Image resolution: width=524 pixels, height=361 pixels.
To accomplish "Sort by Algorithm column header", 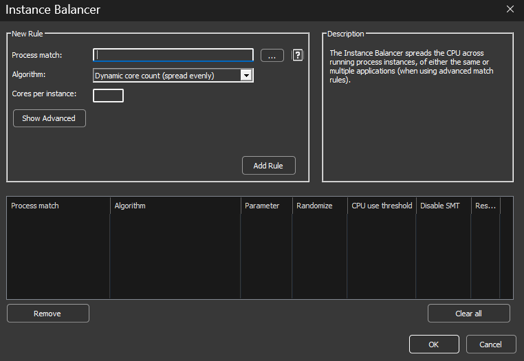I will click(x=175, y=206).
